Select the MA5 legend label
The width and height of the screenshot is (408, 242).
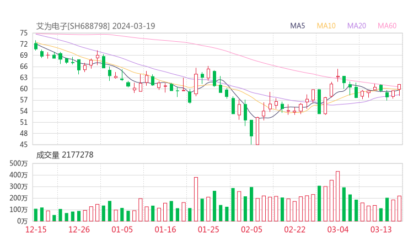click(x=297, y=26)
